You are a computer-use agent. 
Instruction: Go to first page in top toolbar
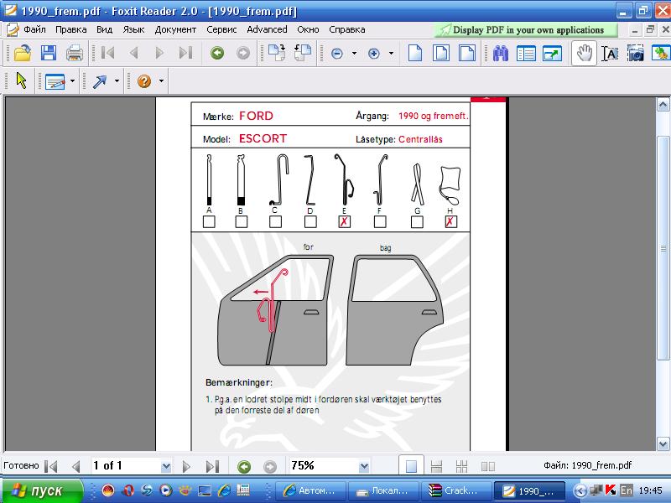pyautogui.click(x=108, y=53)
